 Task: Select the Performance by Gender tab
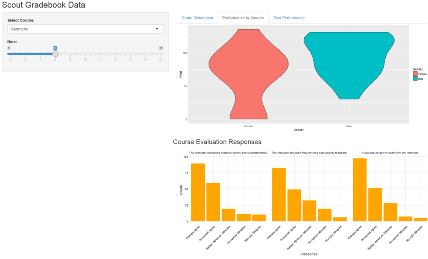point(243,18)
